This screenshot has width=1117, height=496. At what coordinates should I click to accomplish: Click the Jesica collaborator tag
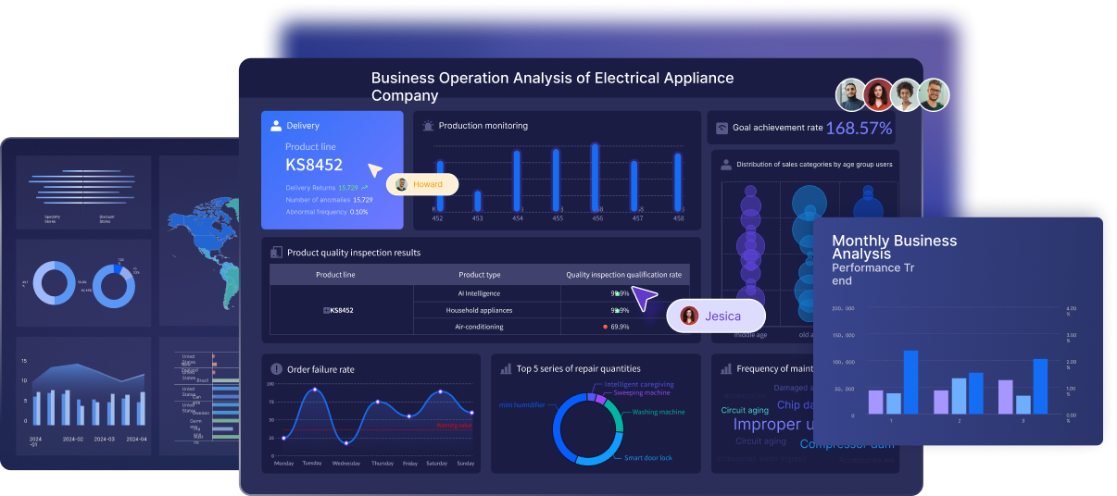716,316
